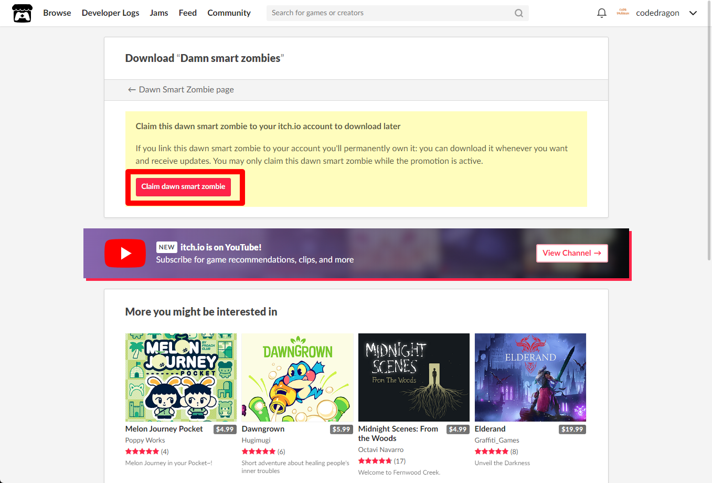Click 'Welcome to Fernwood Creek.' text
712x483 pixels.
(x=399, y=472)
